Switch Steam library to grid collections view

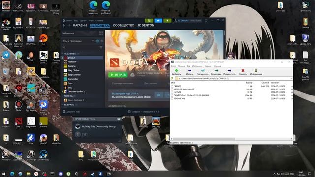pyautogui.click(x=101, y=33)
